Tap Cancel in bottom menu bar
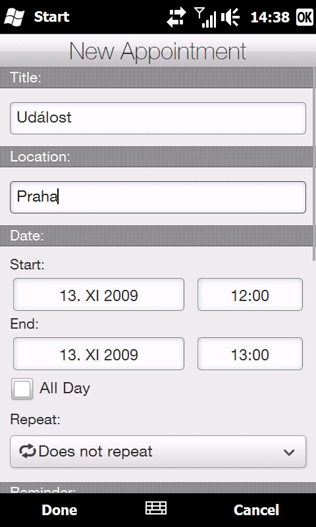Viewport: 316px width, 527px height. 256,510
